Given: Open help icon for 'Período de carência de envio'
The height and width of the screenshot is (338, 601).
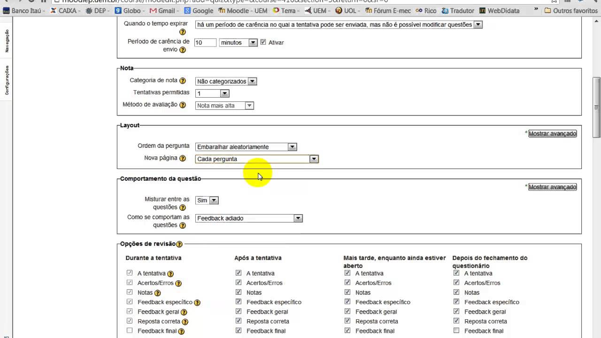Looking at the screenshot, I should click(x=183, y=50).
